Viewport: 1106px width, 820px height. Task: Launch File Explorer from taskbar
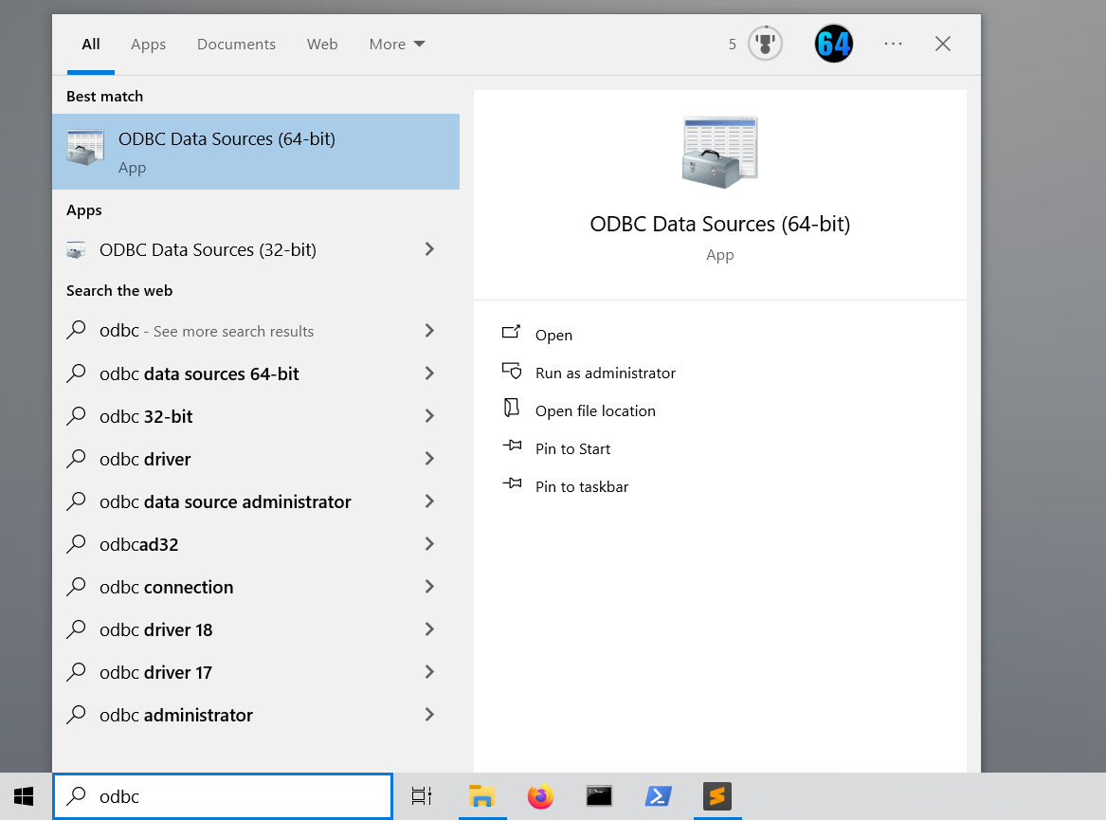482,796
